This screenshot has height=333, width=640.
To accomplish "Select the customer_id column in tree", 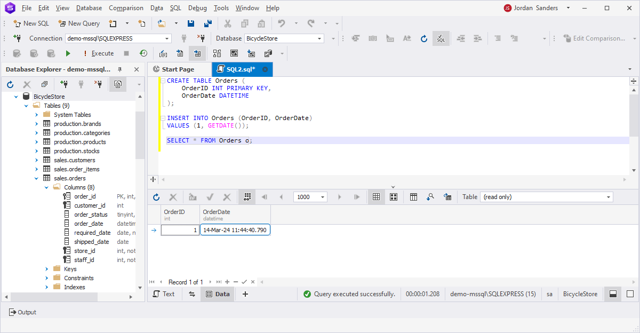I will pos(90,205).
